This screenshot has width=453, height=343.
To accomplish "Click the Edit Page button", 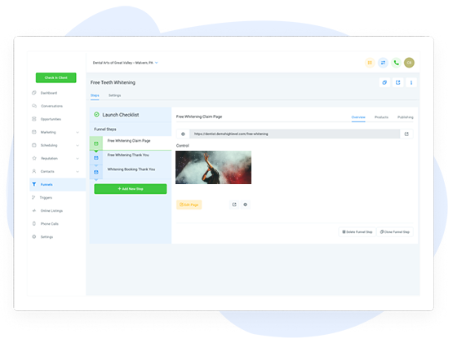I will click(x=189, y=204).
